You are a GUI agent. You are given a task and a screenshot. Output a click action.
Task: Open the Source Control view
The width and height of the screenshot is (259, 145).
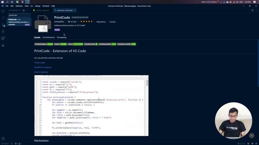click(3, 25)
